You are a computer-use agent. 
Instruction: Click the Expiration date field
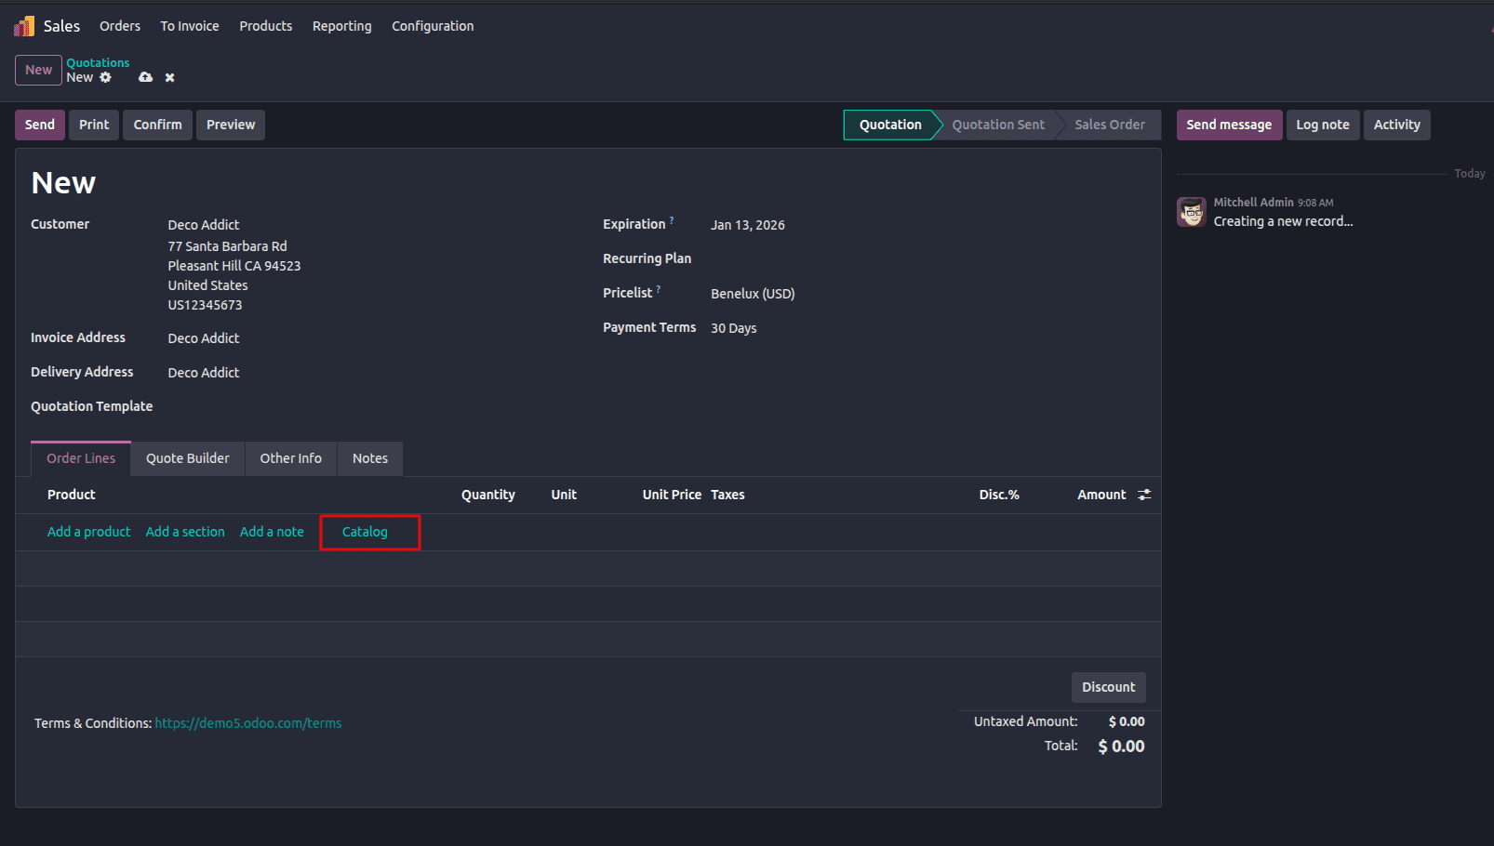click(747, 224)
